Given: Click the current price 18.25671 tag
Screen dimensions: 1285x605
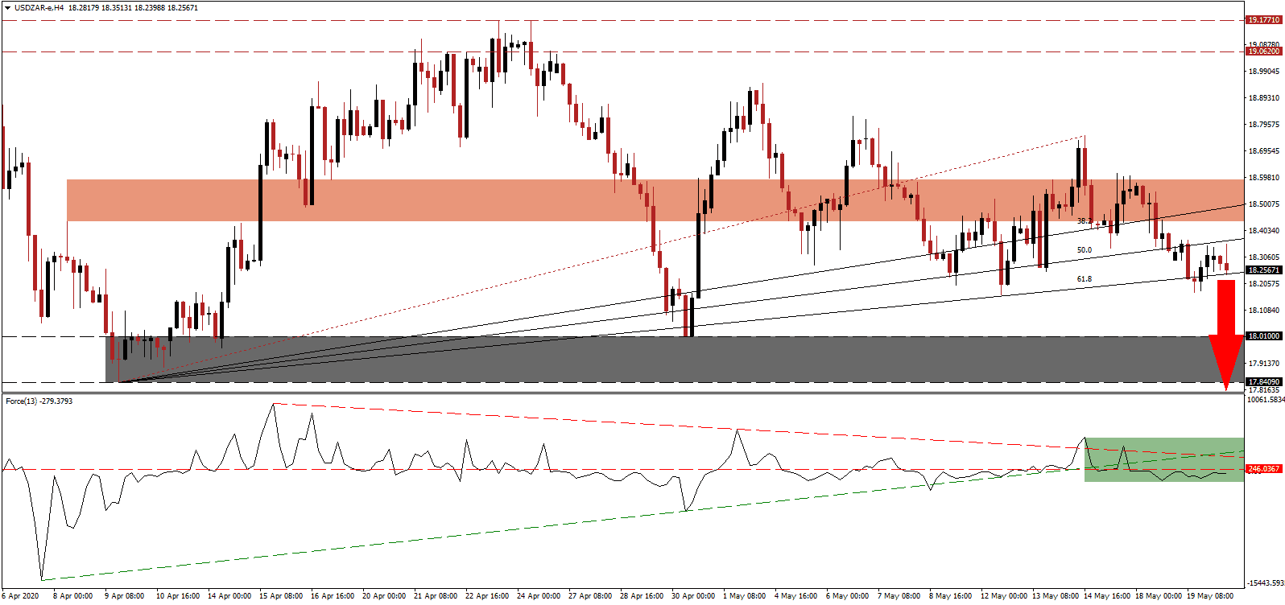Looking at the screenshot, I should point(1263,270).
